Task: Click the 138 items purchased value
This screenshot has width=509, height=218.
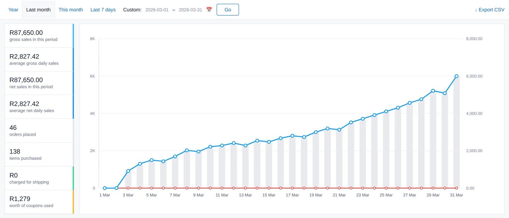Action: tap(15, 152)
